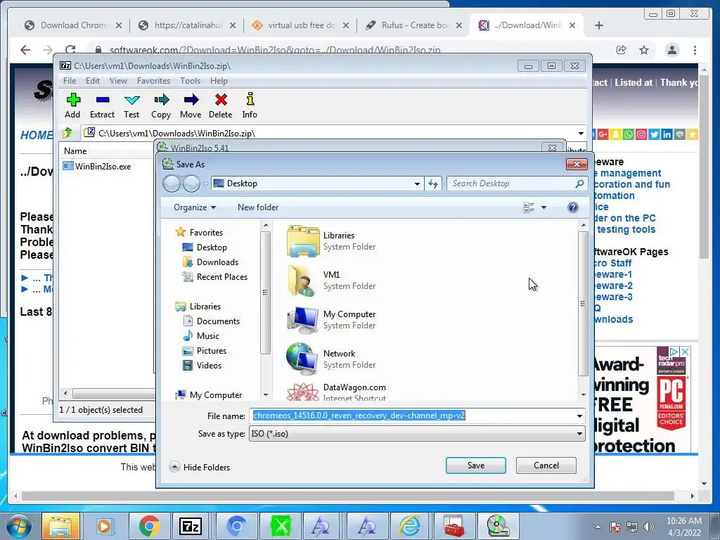
Task: Select the DataWagon.com Internet Shortcut
Action: point(337,392)
